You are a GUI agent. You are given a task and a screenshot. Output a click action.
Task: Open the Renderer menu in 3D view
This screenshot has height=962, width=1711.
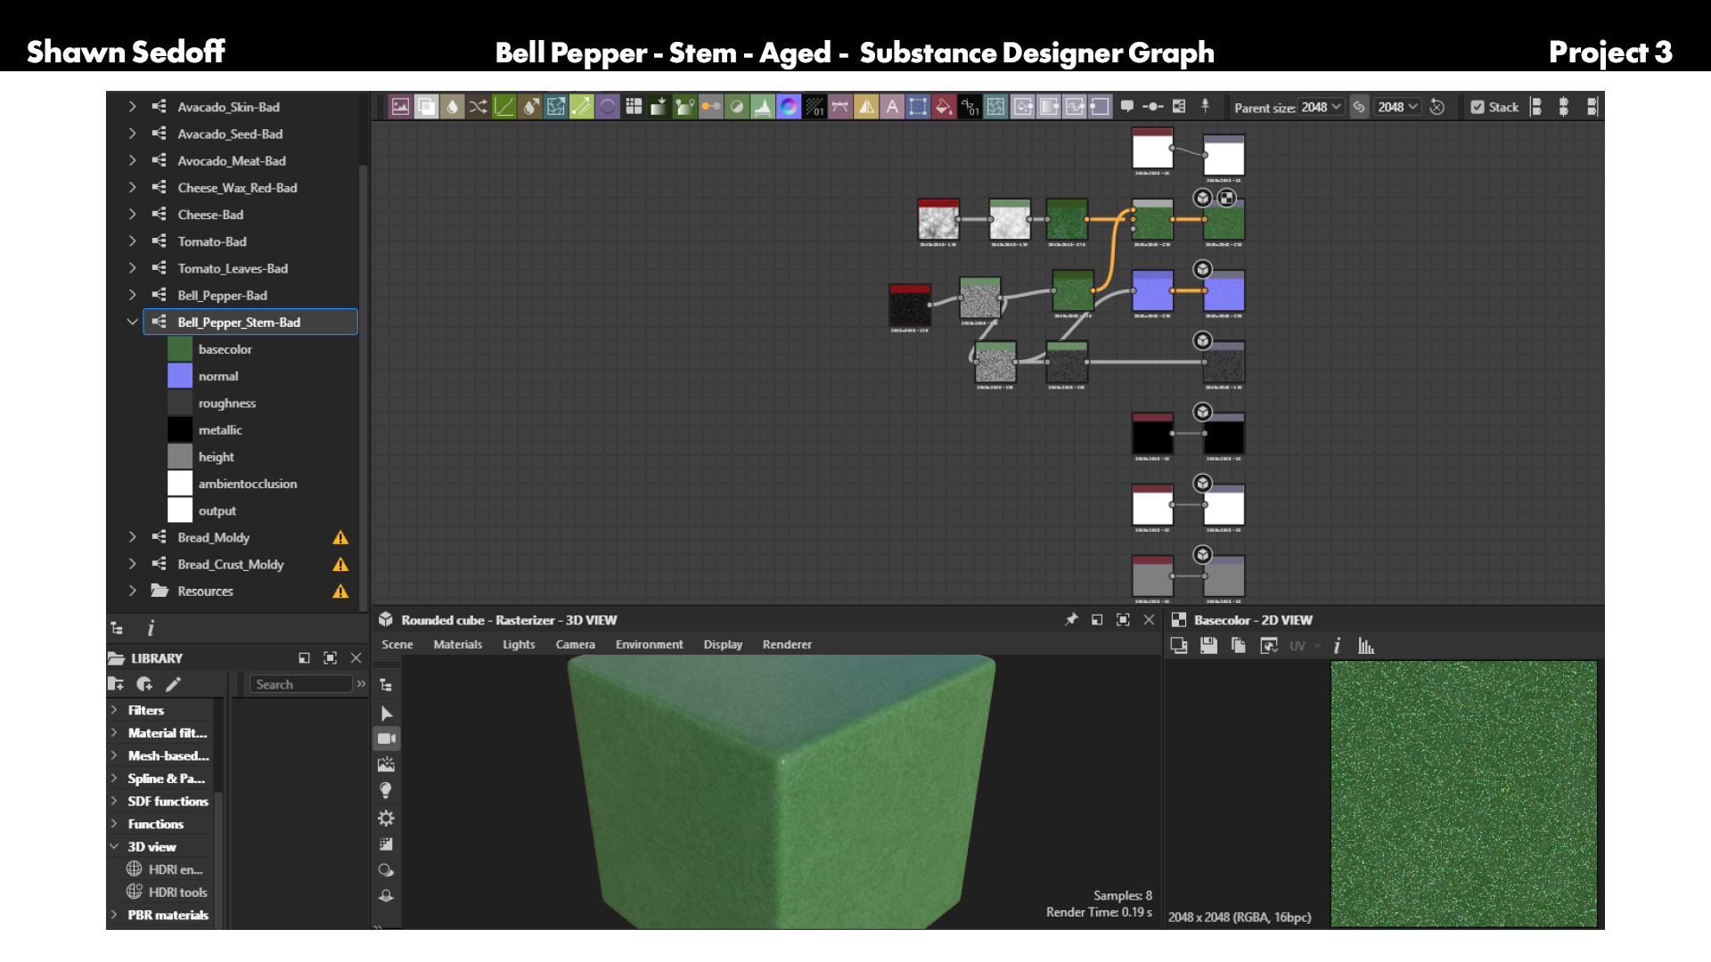pyautogui.click(x=787, y=644)
